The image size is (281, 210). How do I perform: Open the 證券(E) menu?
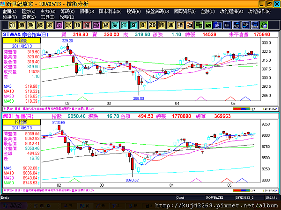pos(29,11)
